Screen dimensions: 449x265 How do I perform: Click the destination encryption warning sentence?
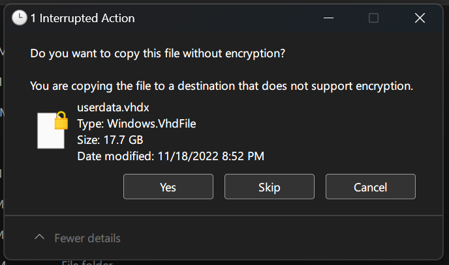(x=222, y=85)
